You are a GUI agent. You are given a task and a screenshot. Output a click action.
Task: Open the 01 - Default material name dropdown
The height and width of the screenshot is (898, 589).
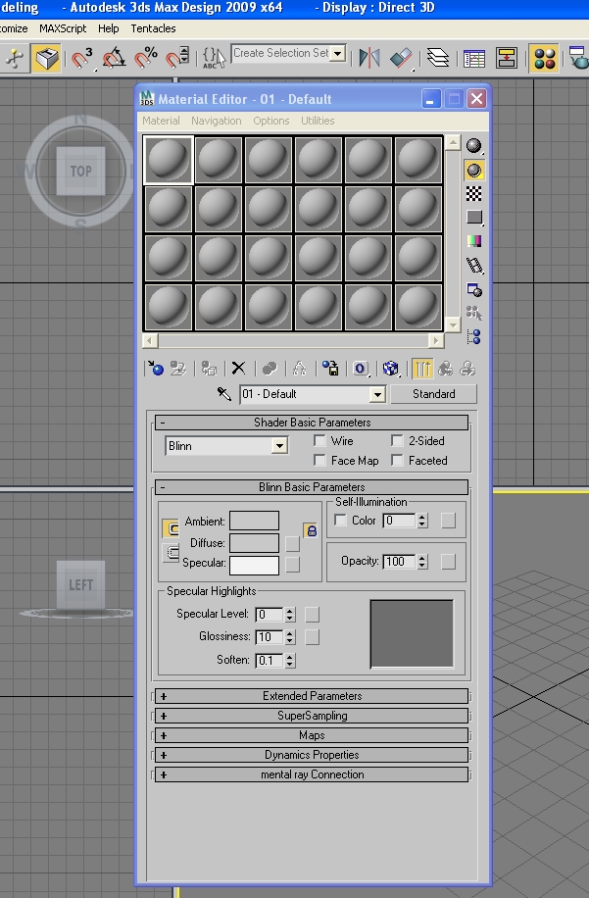coord(376,394)
